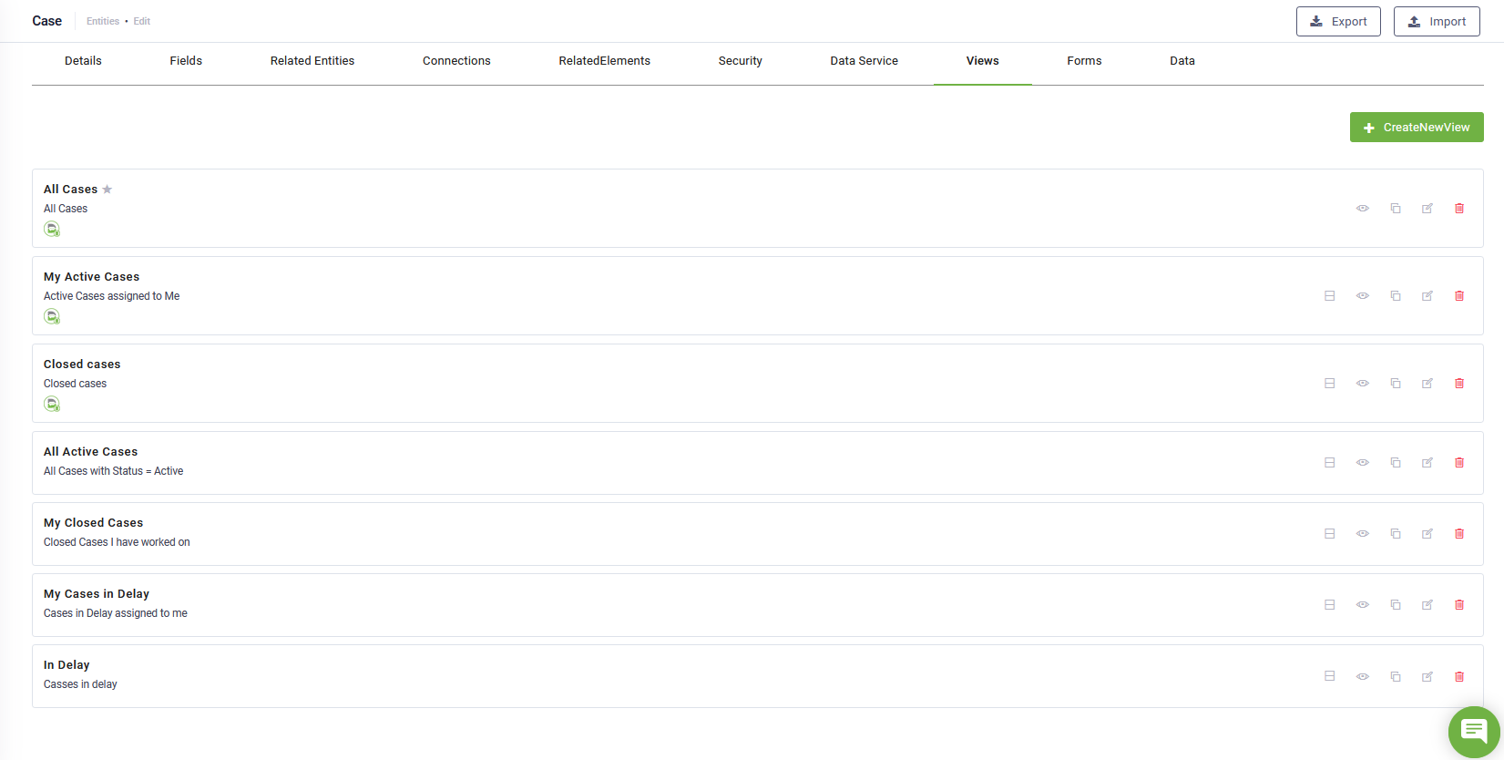Image resolution: width=1504 pixels, height=760 pixels.
Task: Copy the My Cases in Delay view
Action: coord(1395,605)
